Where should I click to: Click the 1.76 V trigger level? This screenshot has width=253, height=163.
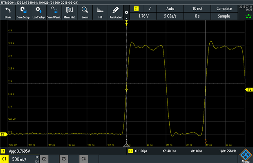coord(143,16)
